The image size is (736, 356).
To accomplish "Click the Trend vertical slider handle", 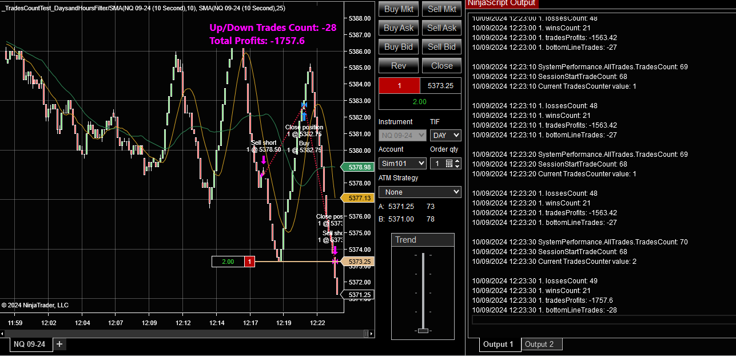I will [422, 330].
